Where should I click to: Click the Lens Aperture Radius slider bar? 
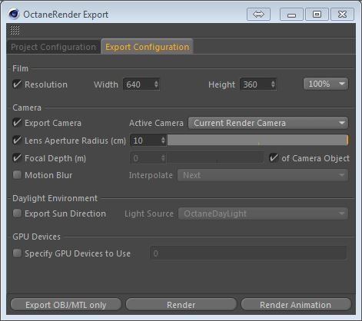click(257, 140)
